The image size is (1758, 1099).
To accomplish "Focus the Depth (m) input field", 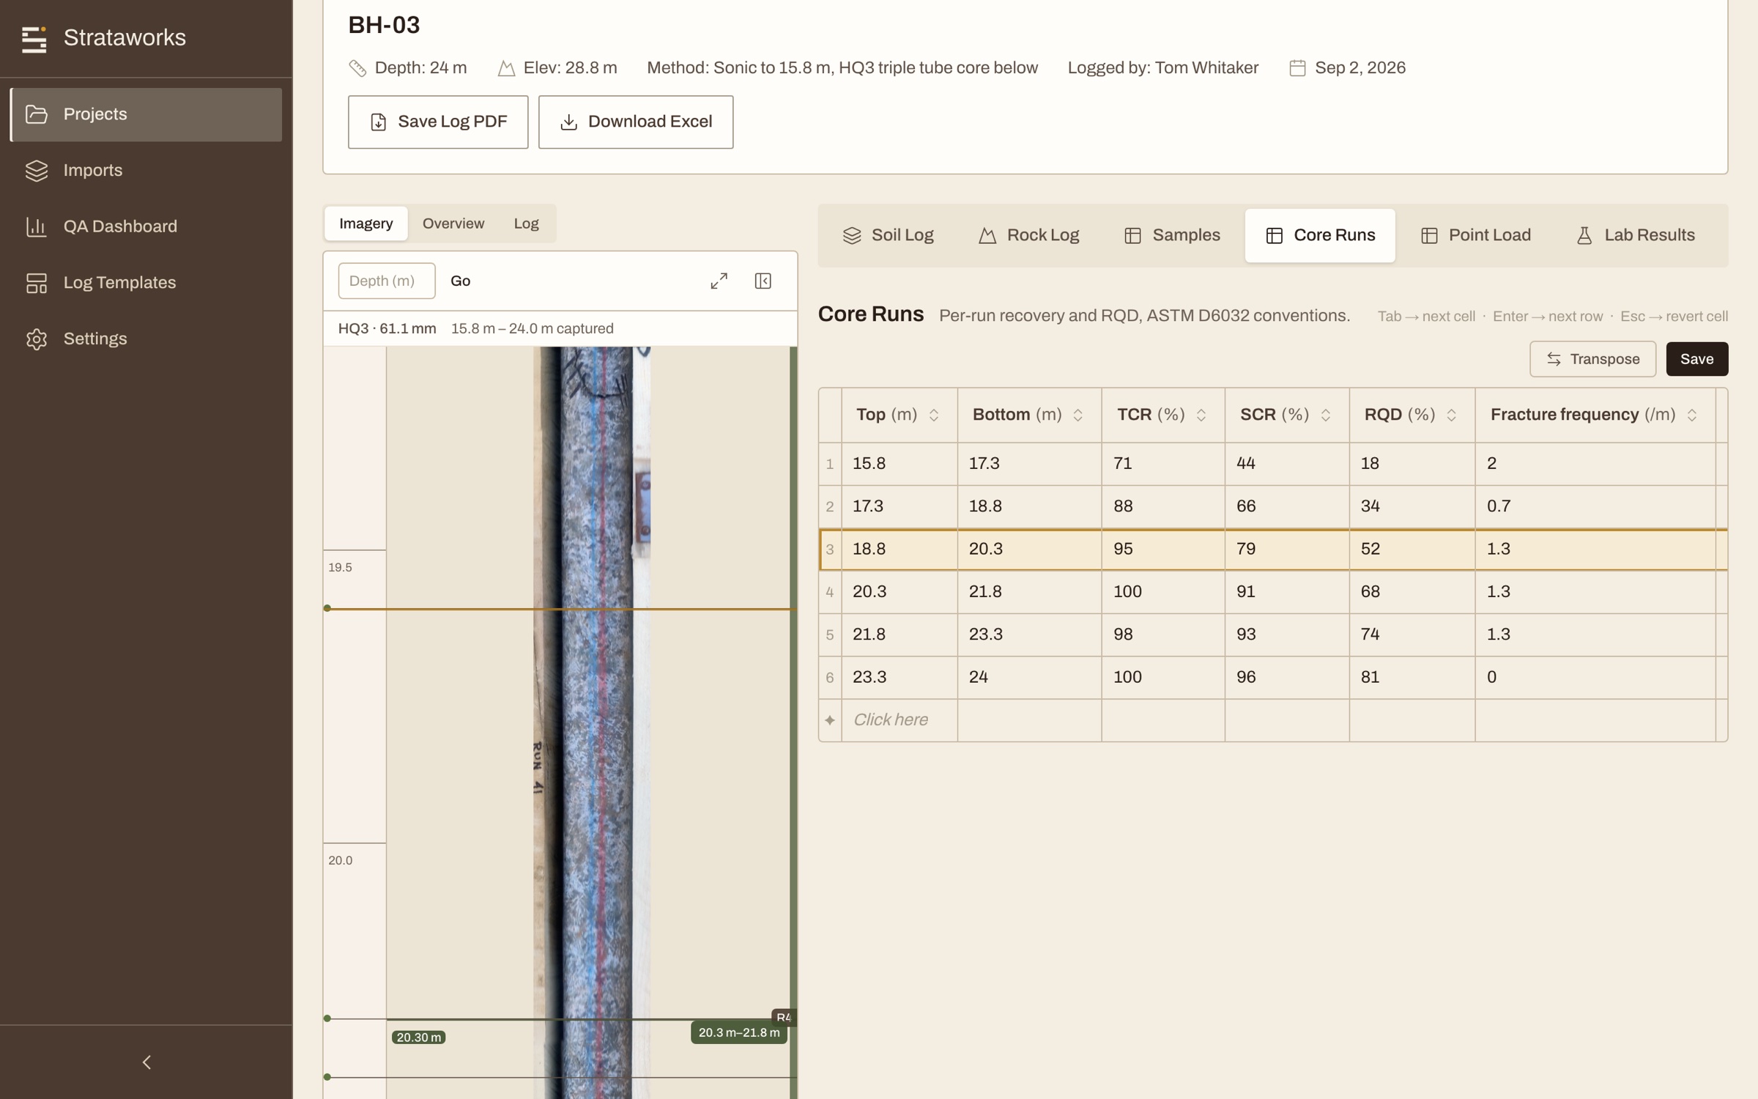I will pyautogui.click(x=387, y=281).
